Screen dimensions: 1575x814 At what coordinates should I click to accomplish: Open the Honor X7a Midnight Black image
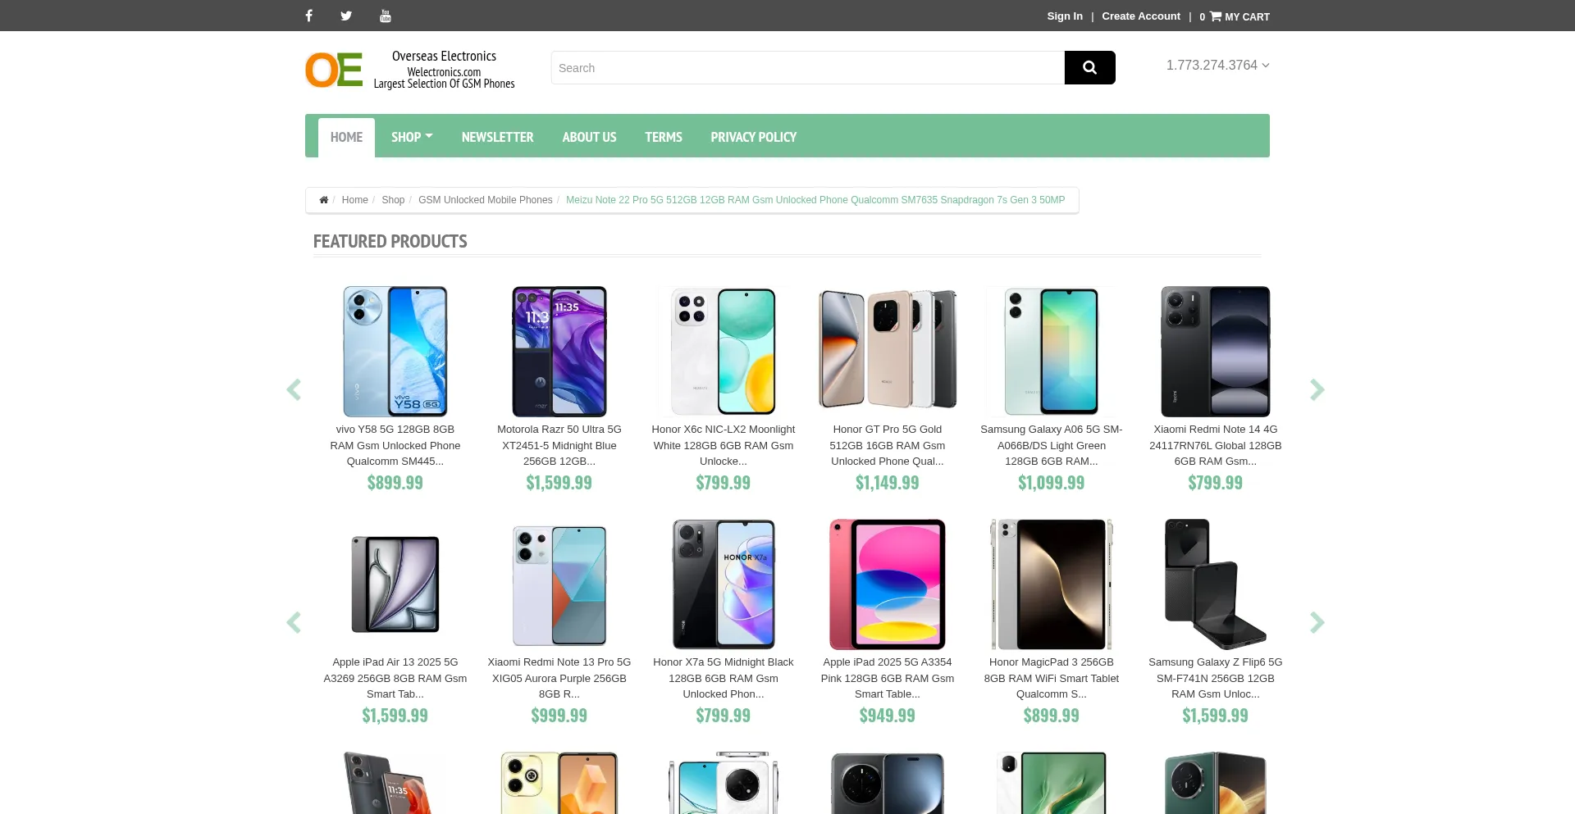[x=724, y=584]
